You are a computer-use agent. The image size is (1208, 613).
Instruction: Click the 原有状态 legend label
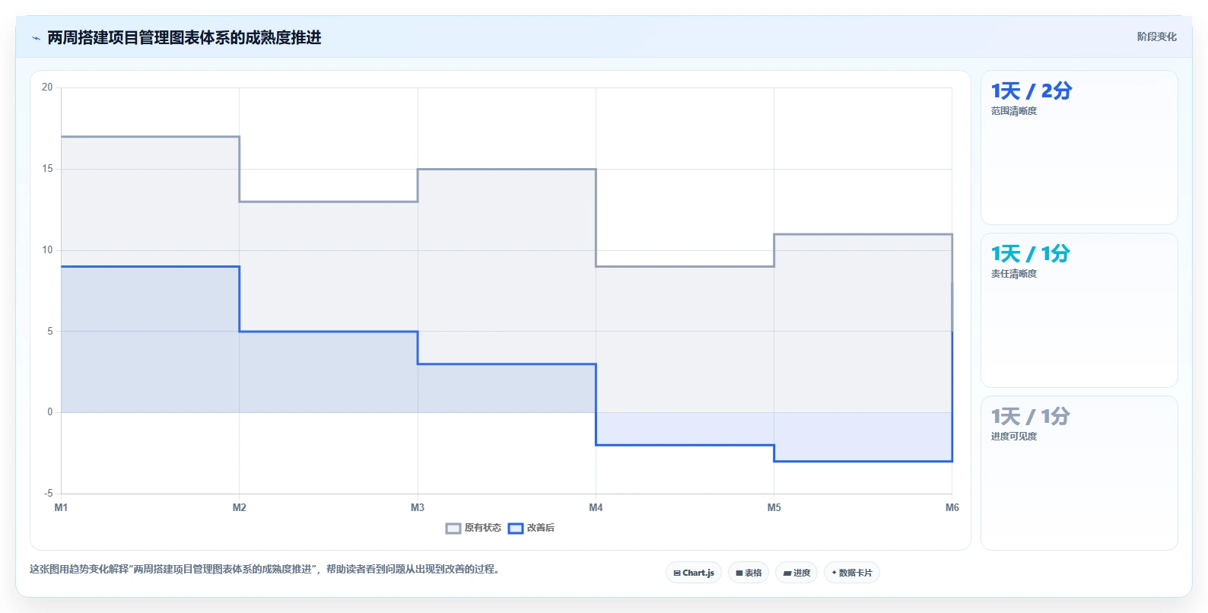click(483, 528)
